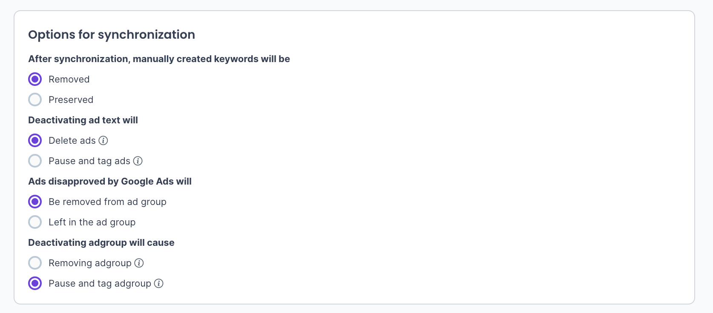Click the Deactivating adgroup will cause label
This screenshot has height=313, width=713.
coord(101,242)
